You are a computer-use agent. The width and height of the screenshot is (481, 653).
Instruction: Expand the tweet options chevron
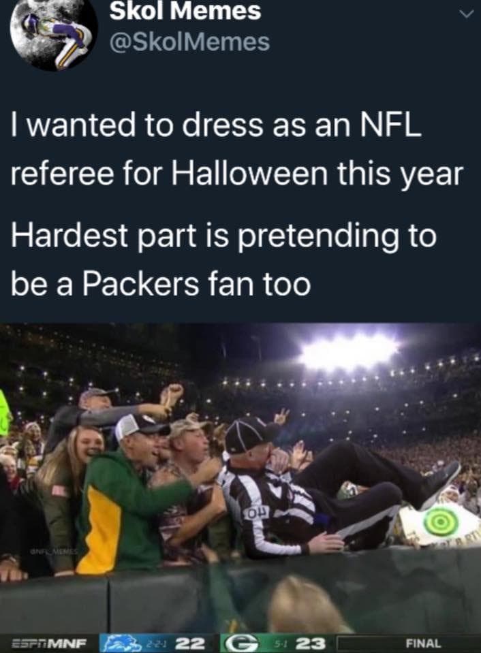[x=466, y=14]
